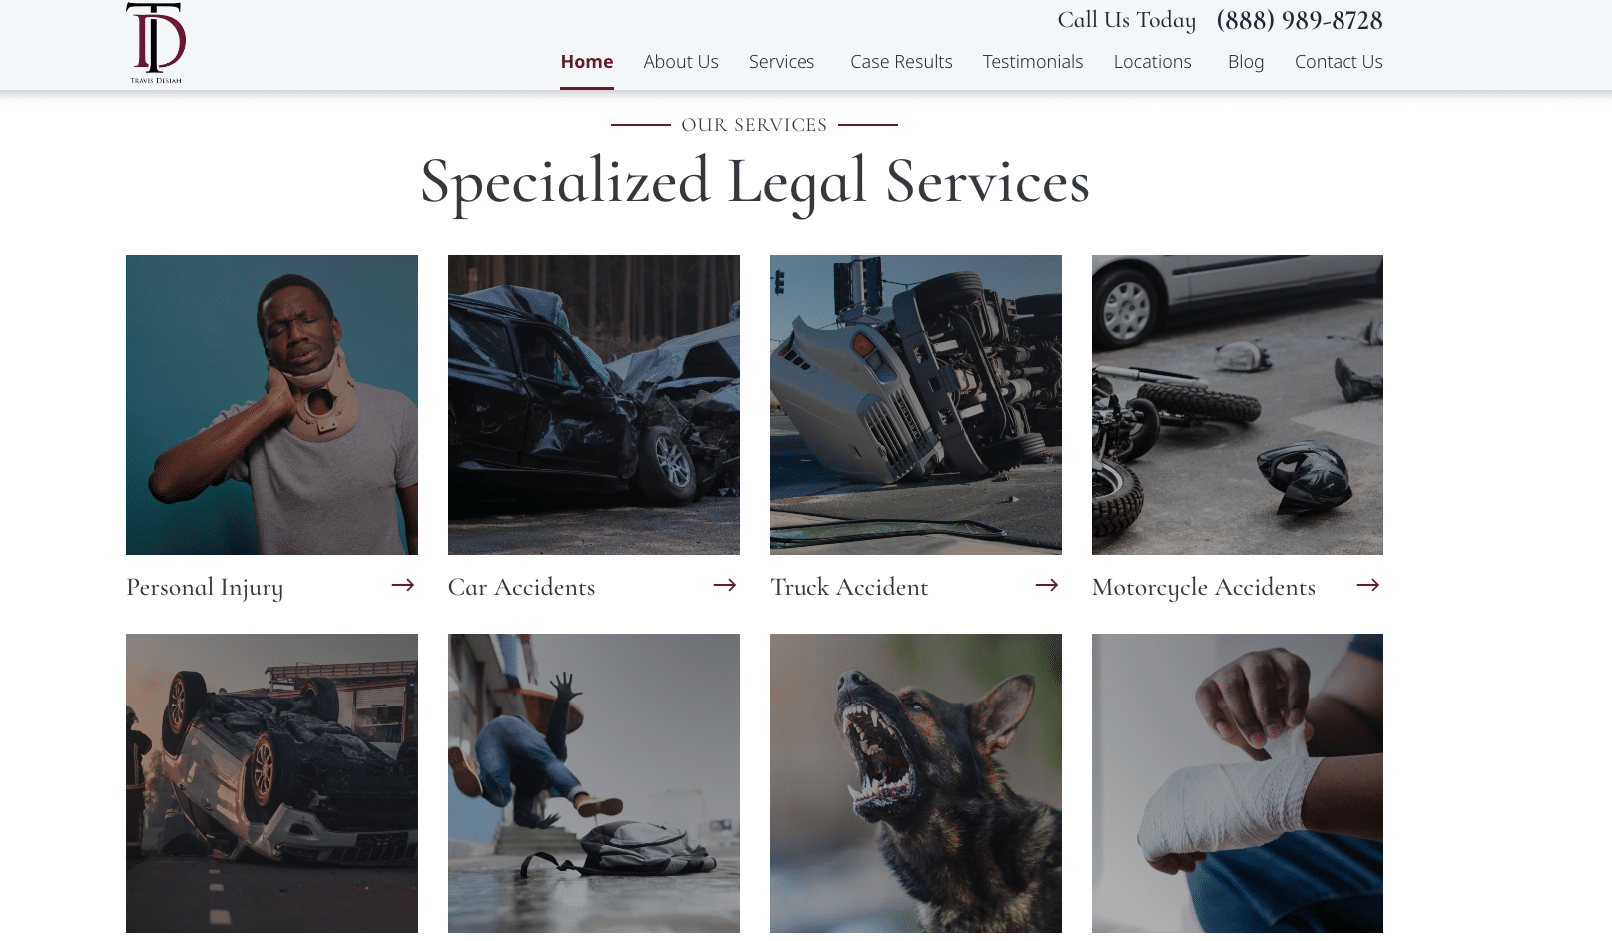This screenshot has height=941, width=1612.
Task: Click the arrow beside Car Accidents
Action: pos(725,585)
